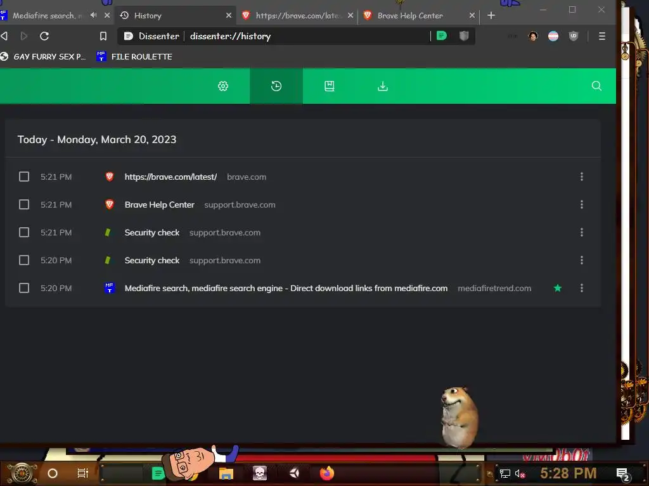Open the FILE ROULETTE bookmark
Viewport: 649px width, 486px height.
click(x=134, y=56)
